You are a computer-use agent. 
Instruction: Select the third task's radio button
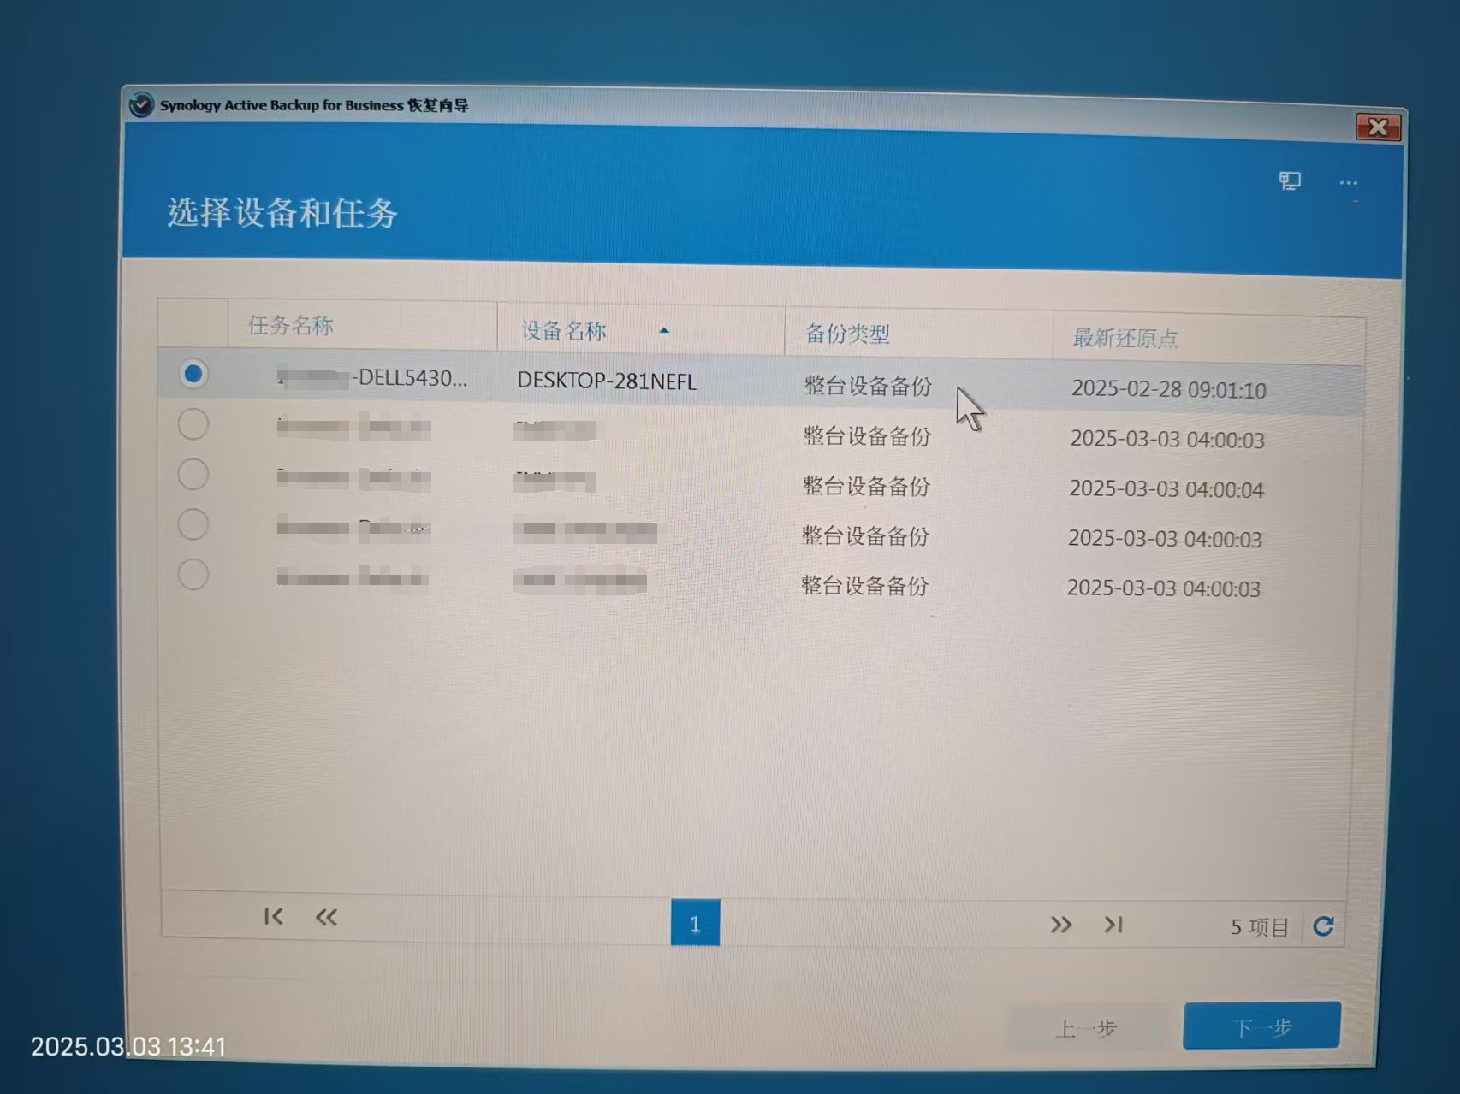pyautogui.click(x=193, y=474)
